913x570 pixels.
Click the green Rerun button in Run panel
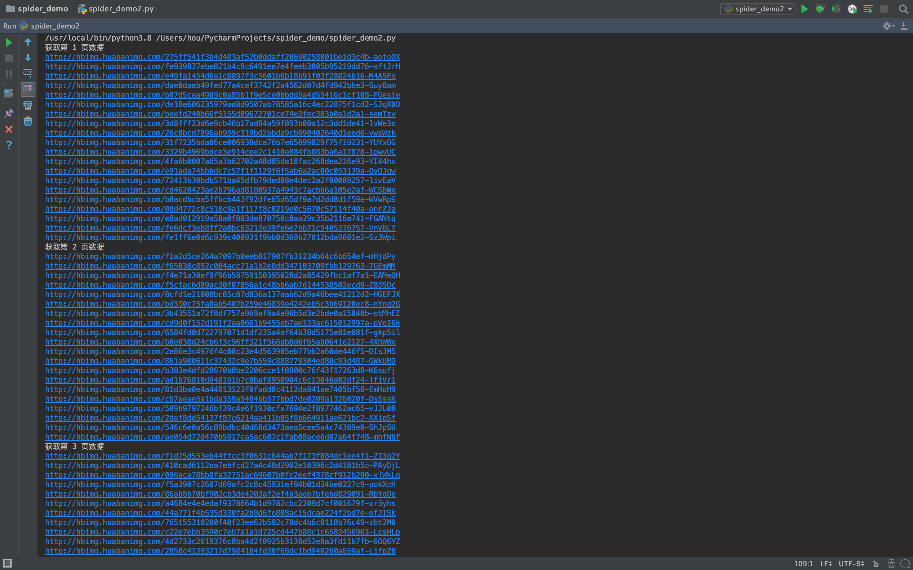pos(9,43)
